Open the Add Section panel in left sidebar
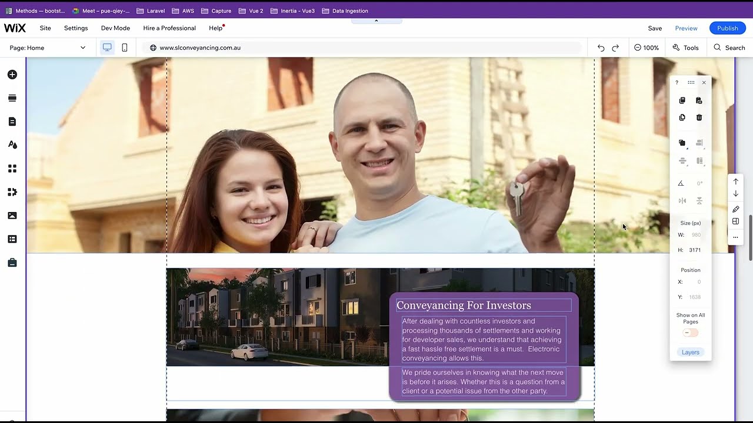753x423 pixels. (12, 98)
